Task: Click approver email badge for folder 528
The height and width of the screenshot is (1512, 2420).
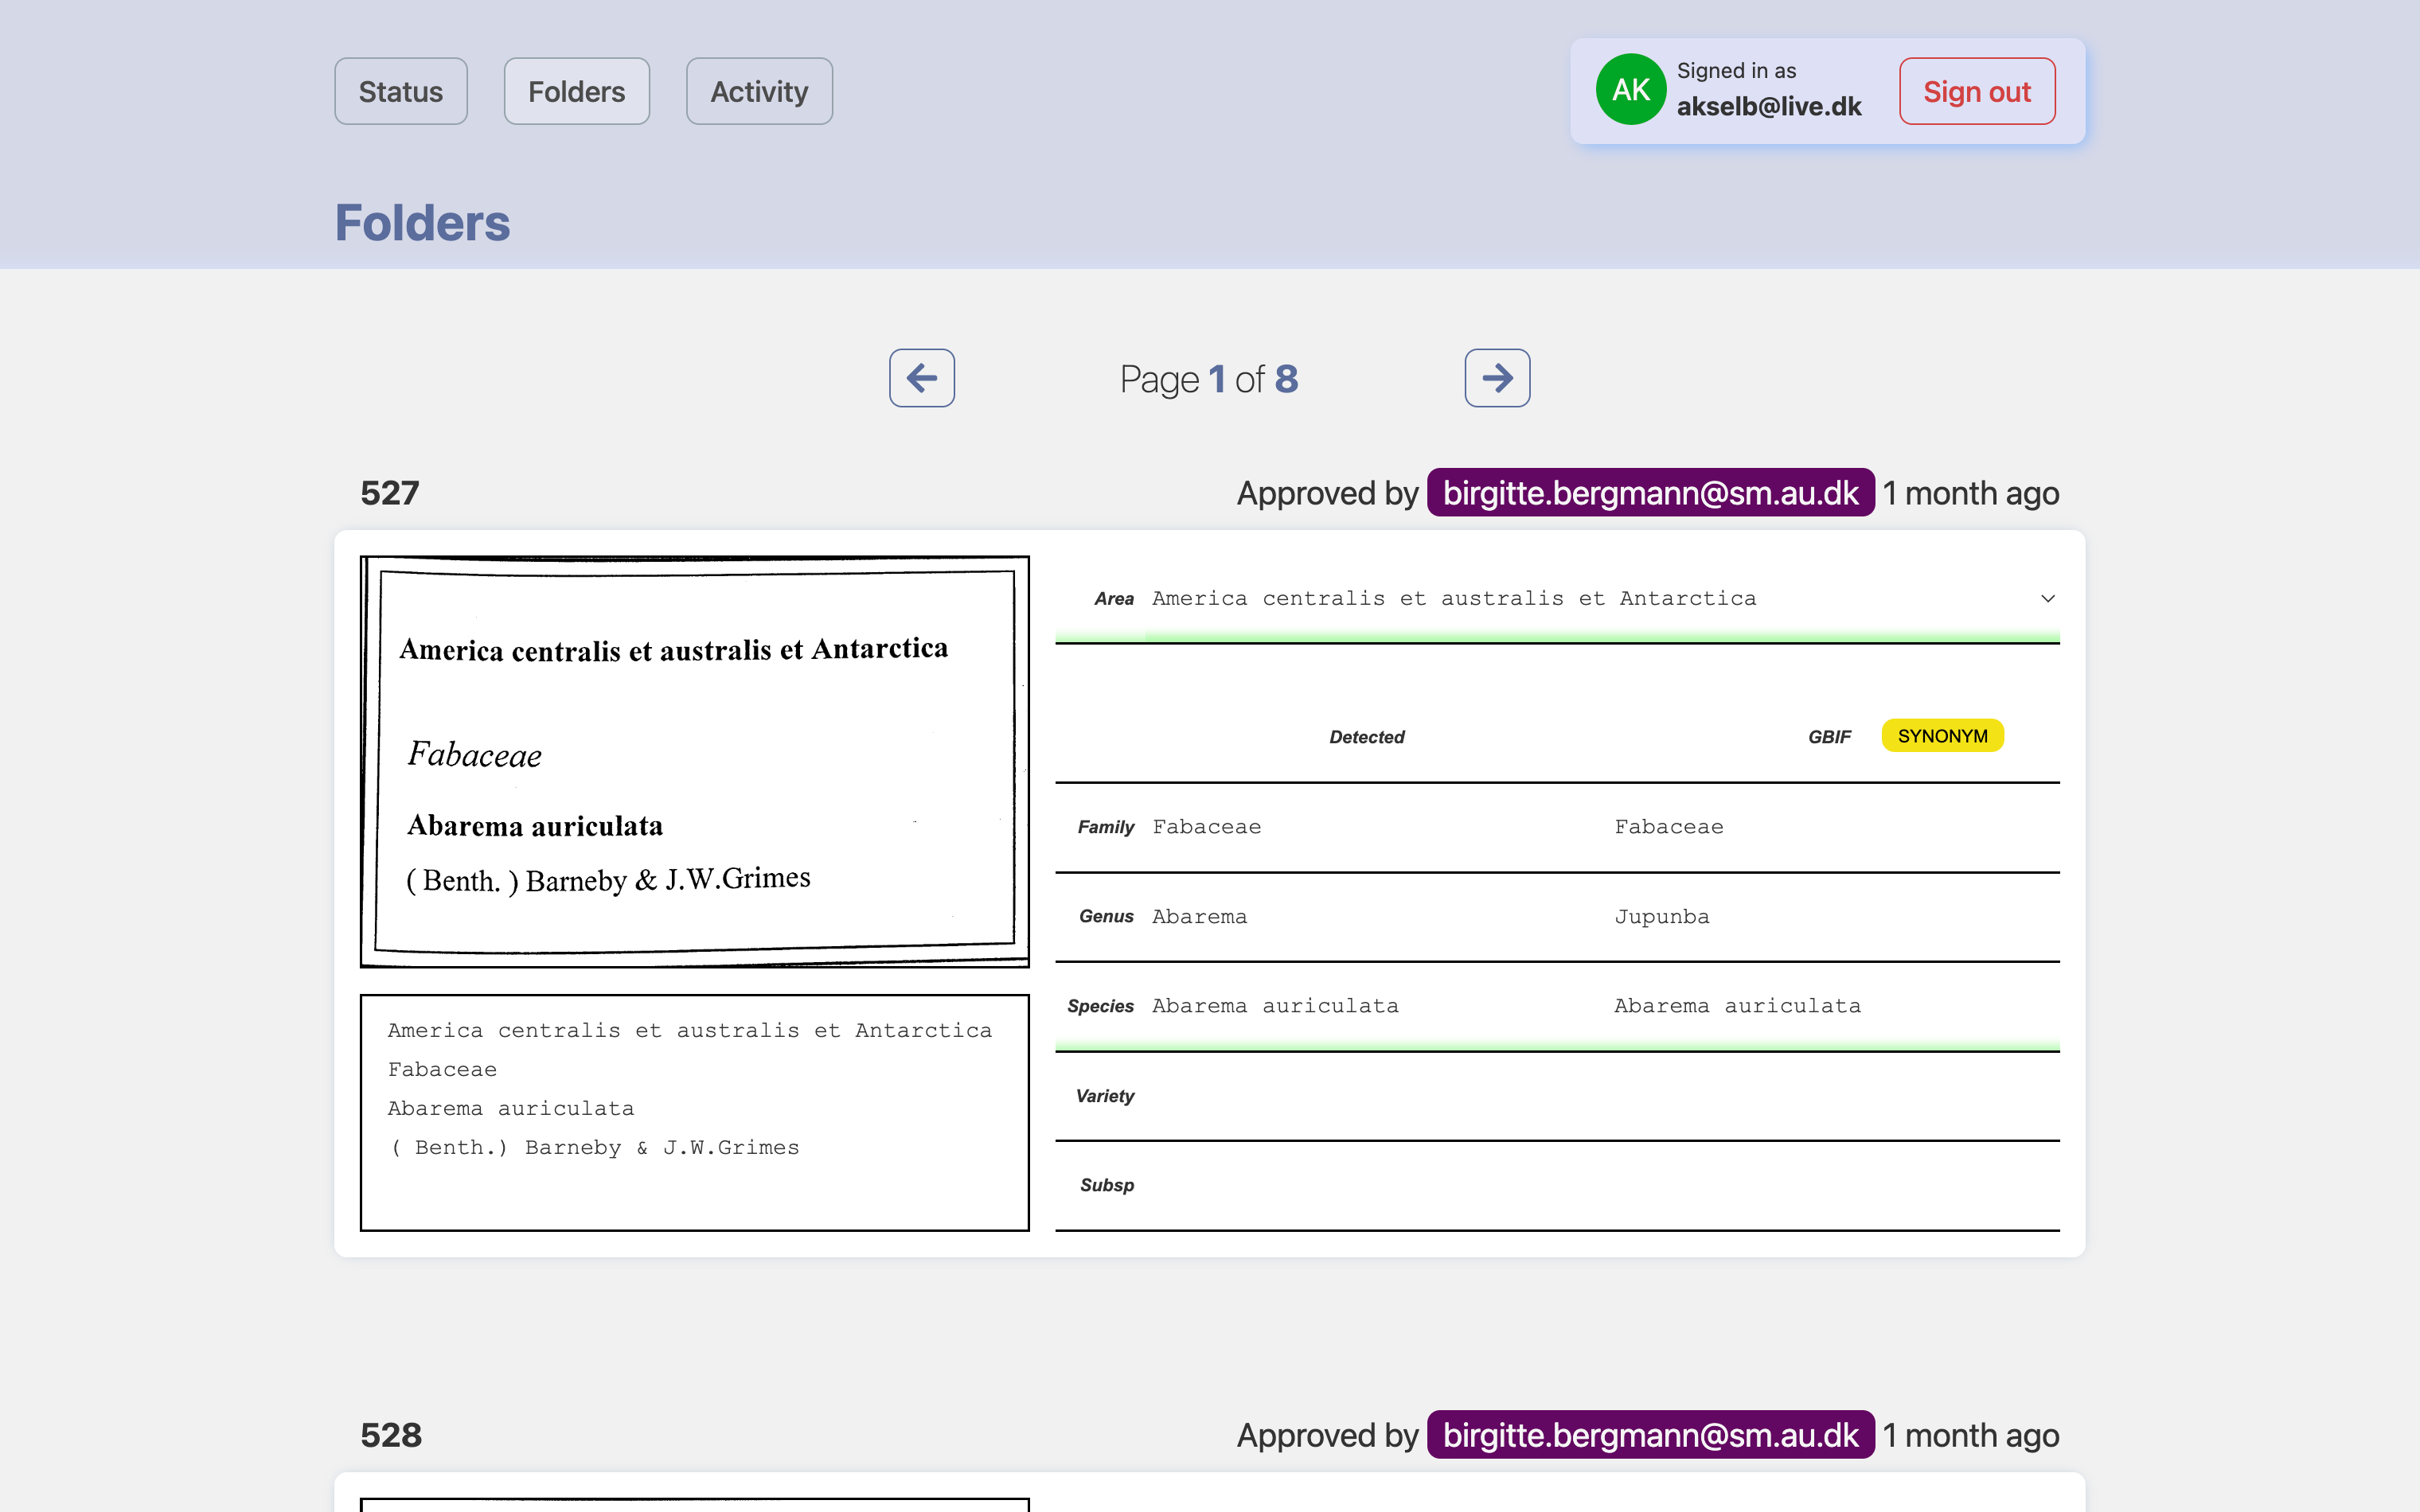Action: click(x=1650, y=1434)
